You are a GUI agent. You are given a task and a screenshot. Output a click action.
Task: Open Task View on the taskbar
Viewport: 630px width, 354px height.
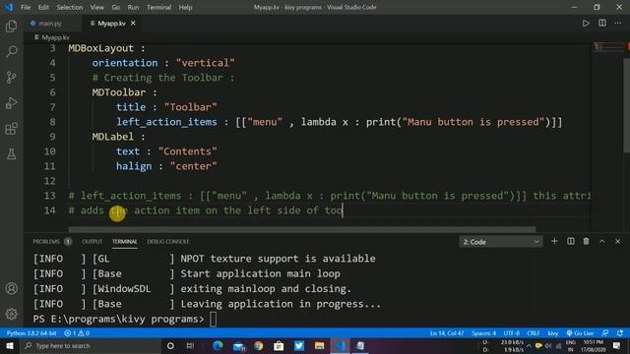click(x=190, y=345)
